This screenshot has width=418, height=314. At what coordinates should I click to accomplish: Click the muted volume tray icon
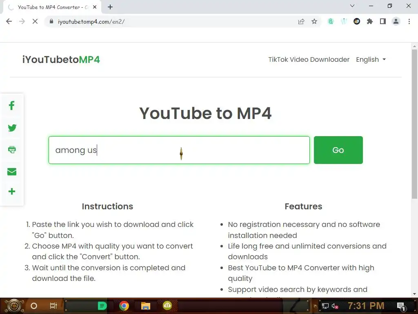[335, 306]
